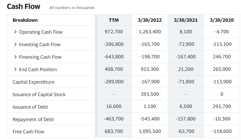241x140 pixels.
Task: Click the Repayment of Debt label
Action: coord(33,119)
